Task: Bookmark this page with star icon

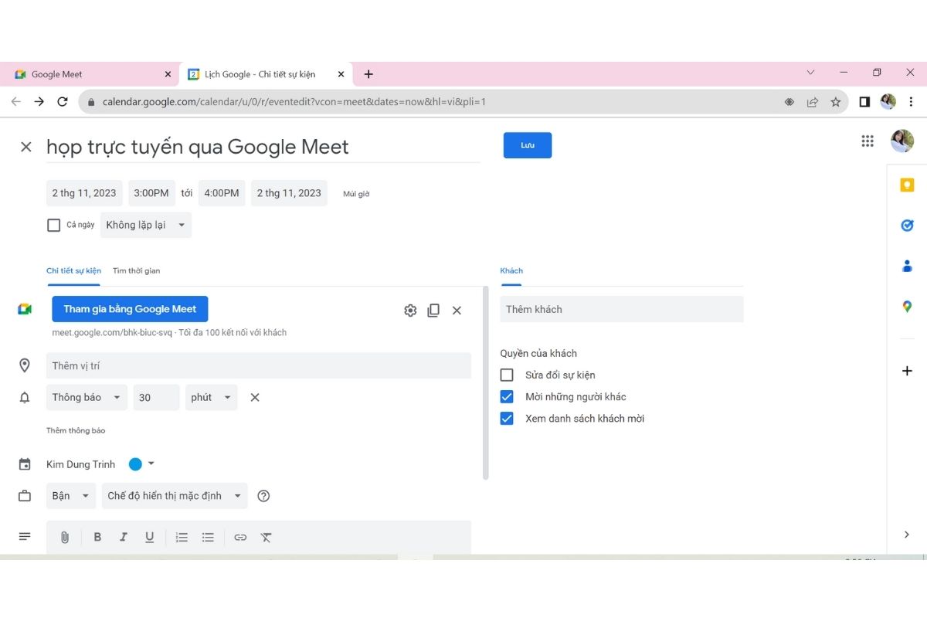Action: [835, 101]
